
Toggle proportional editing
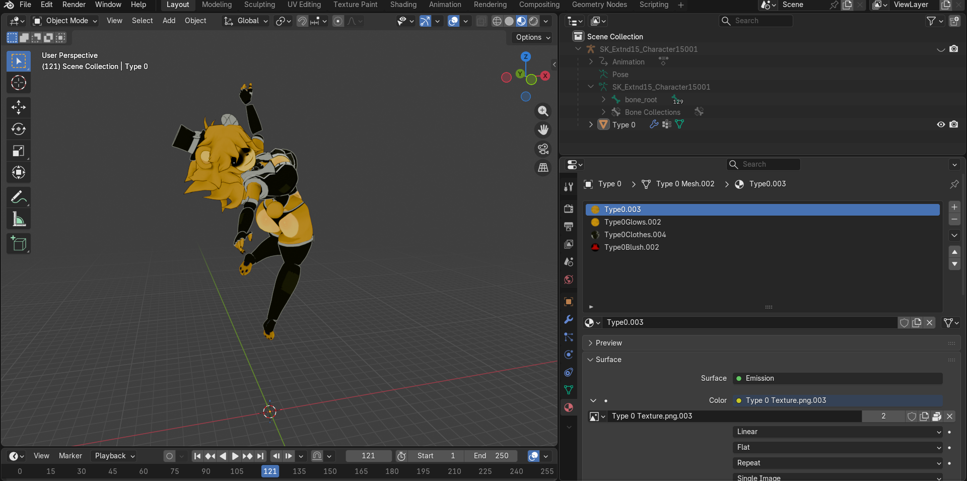tap(338, 21)
